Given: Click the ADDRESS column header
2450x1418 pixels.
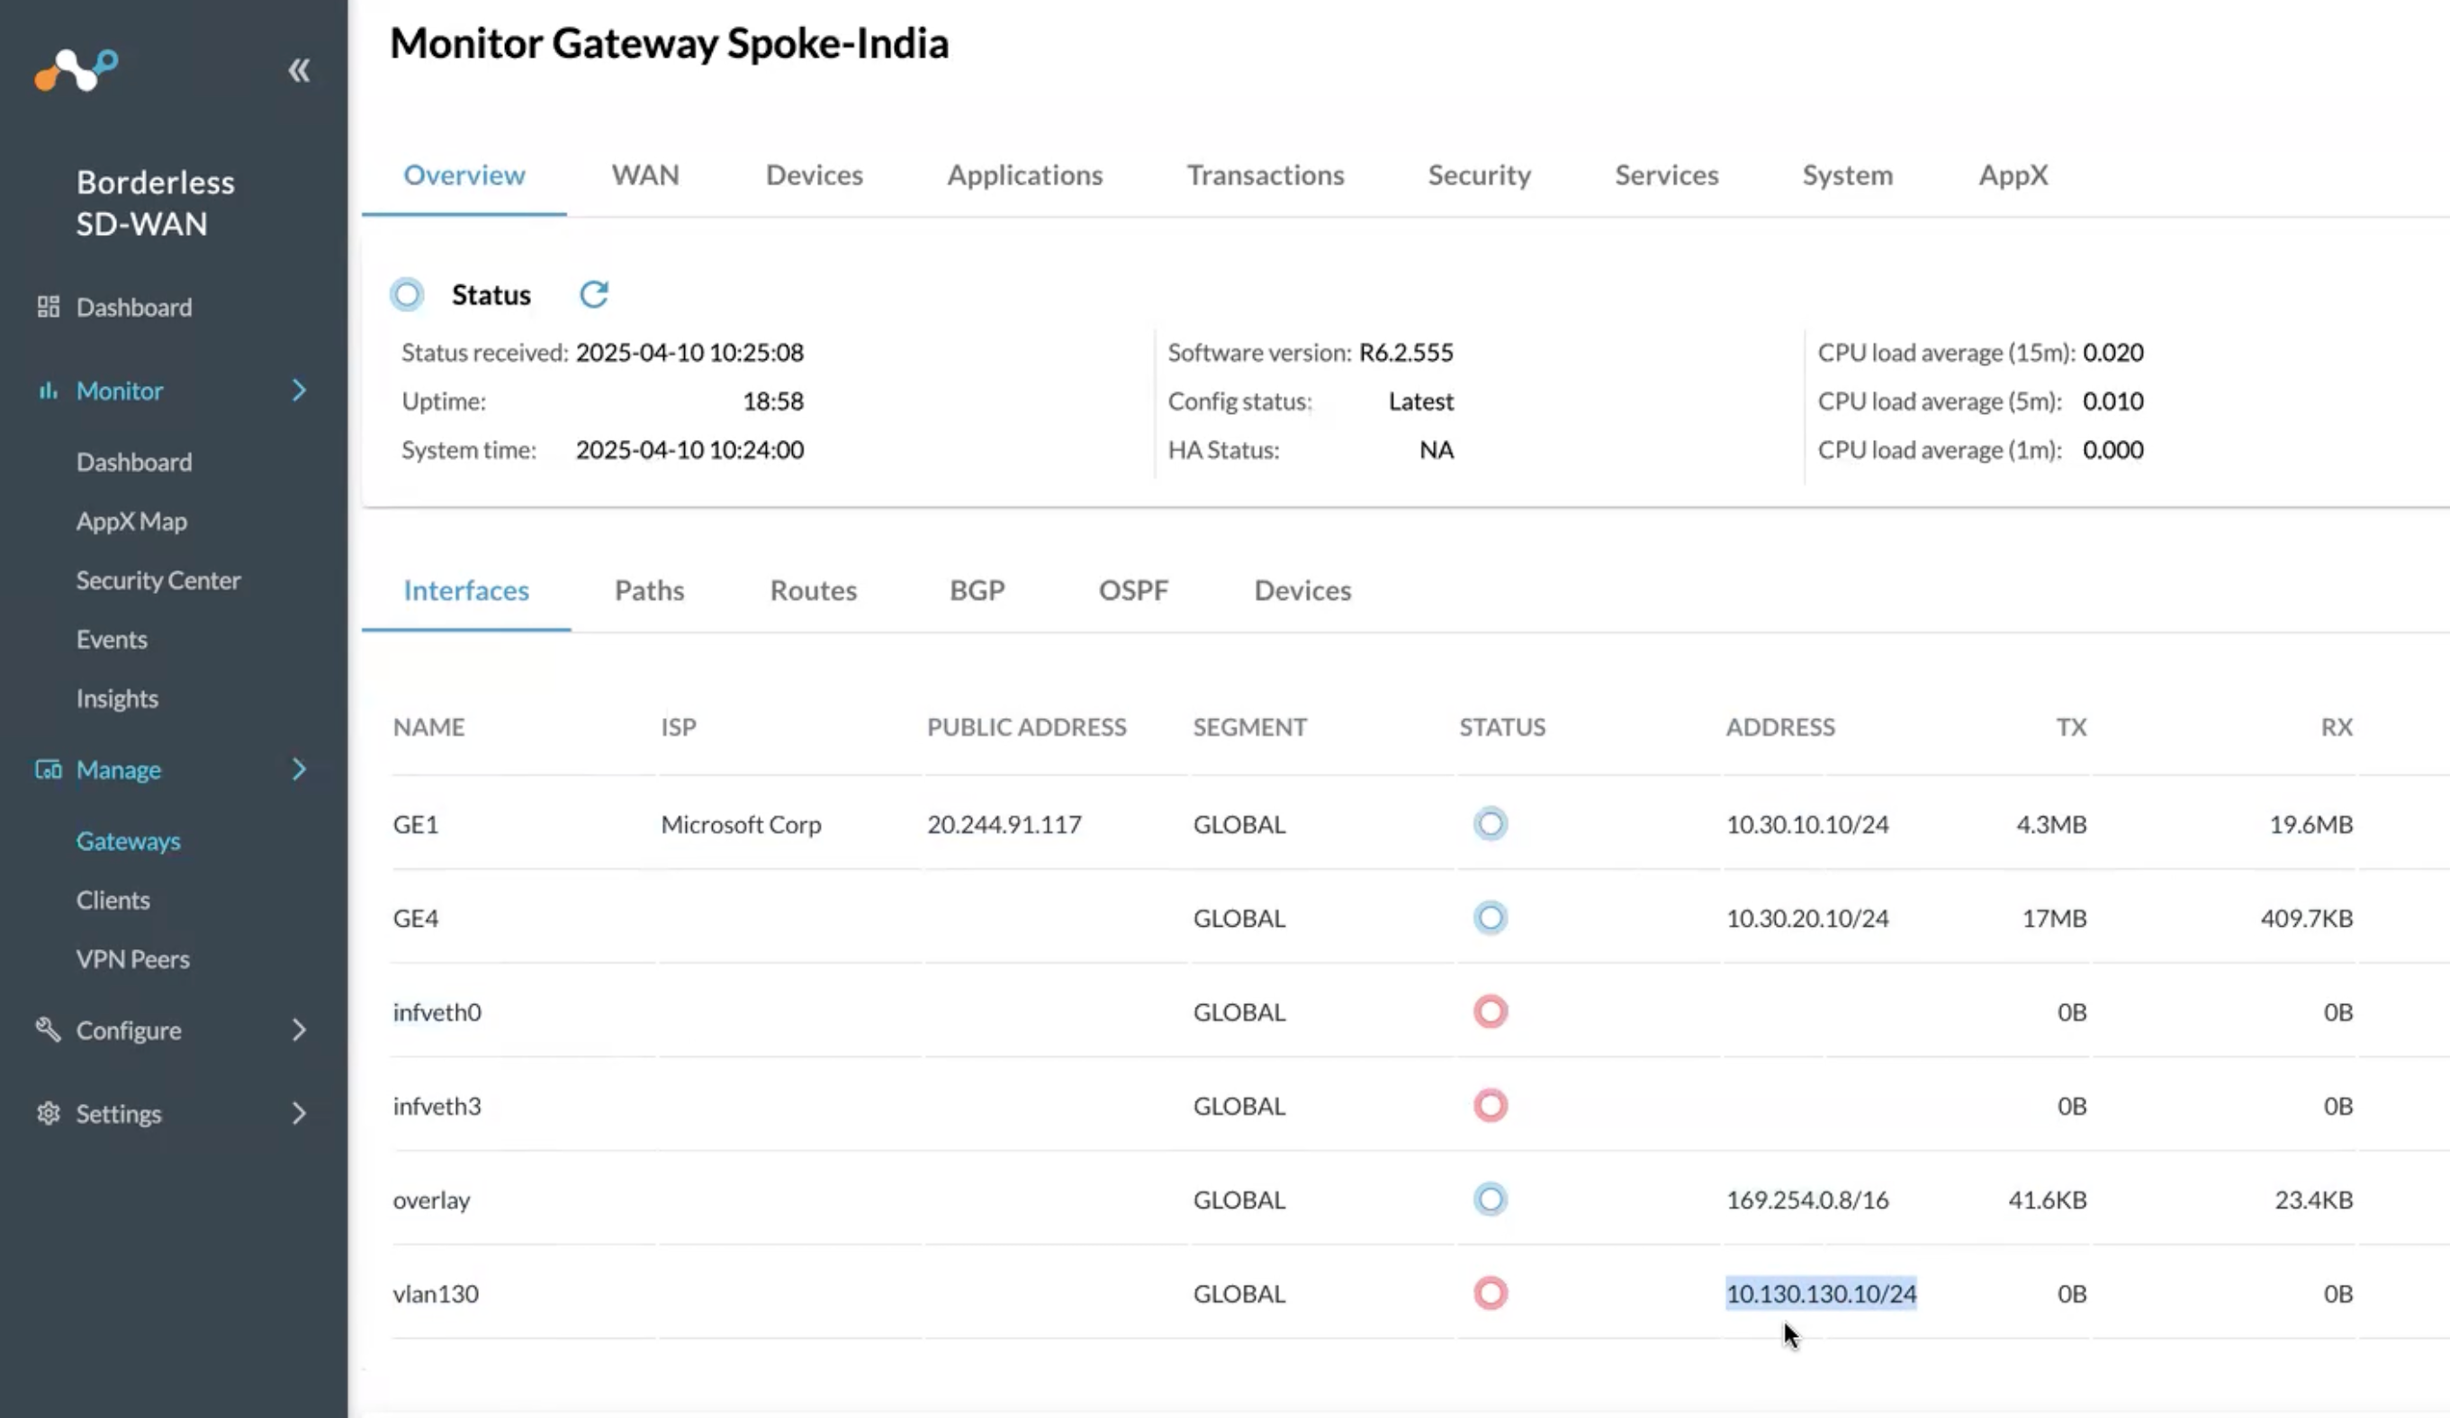Looking at the screenshot, I should [x=1780, y=727].
